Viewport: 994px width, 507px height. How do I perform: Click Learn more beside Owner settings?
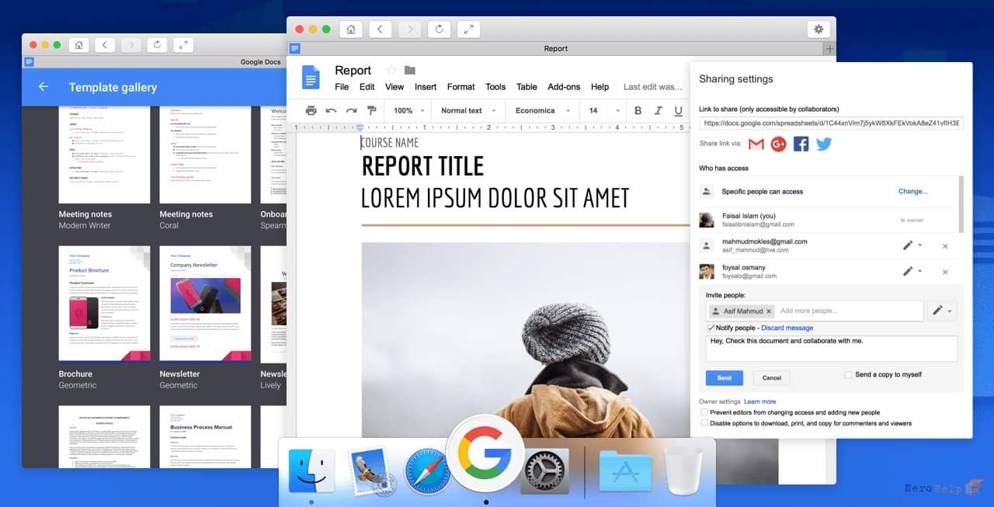click(759, 401)
